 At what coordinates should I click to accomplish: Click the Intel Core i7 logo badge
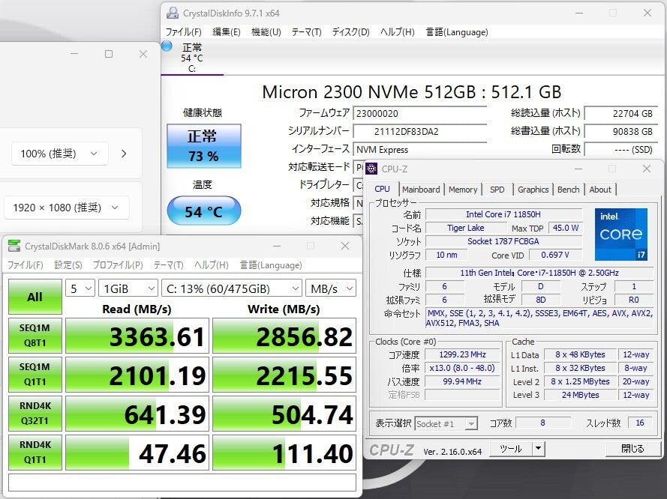pos(620,234)
